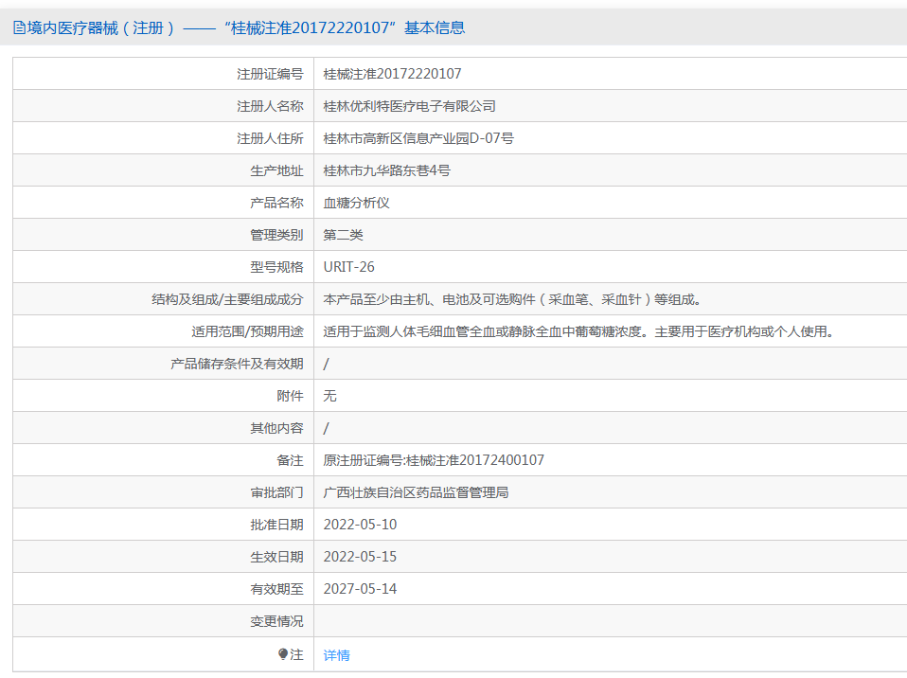Select the value 桂林优利特医疗电子有限公司

(410, 106)
